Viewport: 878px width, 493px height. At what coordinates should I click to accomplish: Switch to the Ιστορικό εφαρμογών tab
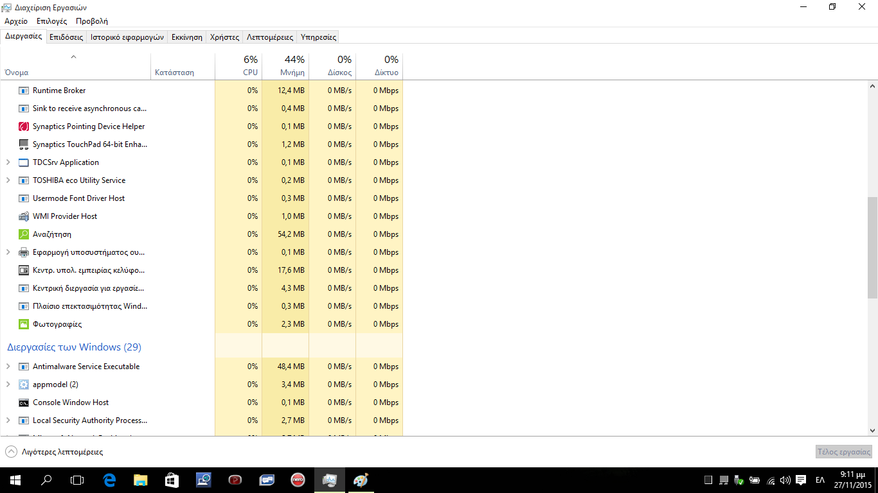click(x=127, y=37)
